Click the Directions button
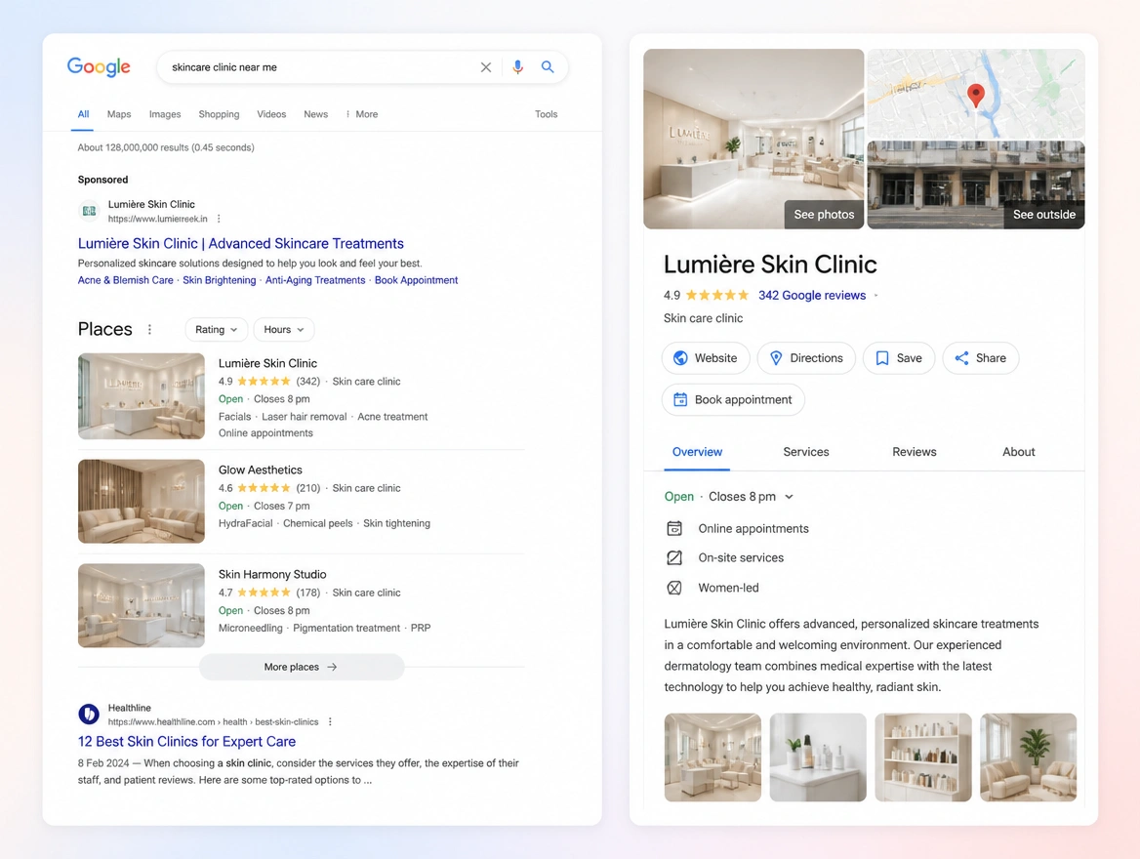 (x=806, y=358)
